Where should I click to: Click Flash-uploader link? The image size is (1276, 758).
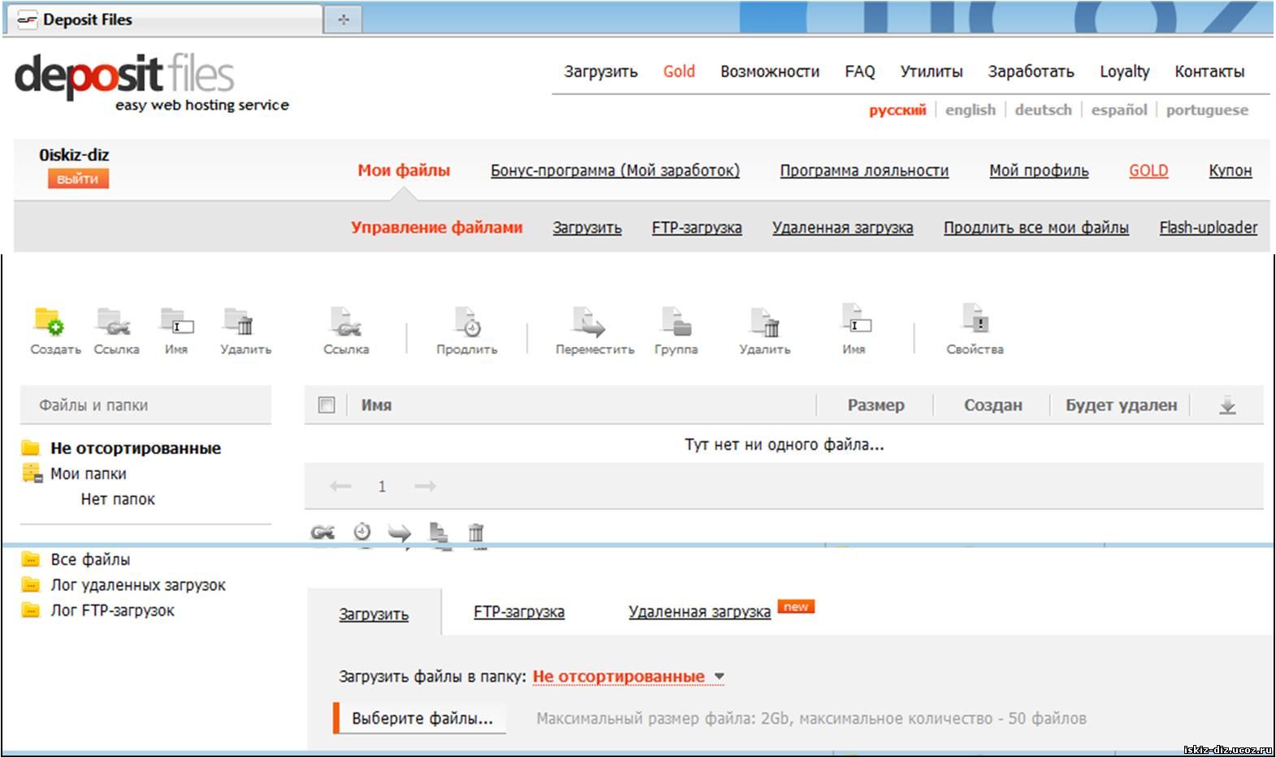1209,227
